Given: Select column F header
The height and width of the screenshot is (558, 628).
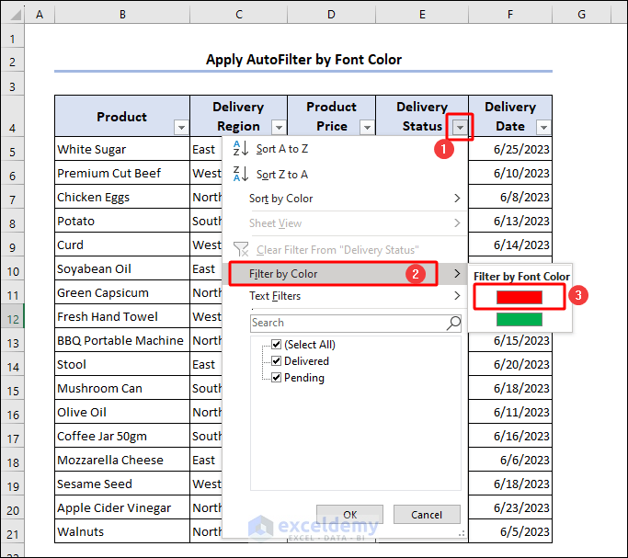Looking at the screenshot, I should pos(510,15).
